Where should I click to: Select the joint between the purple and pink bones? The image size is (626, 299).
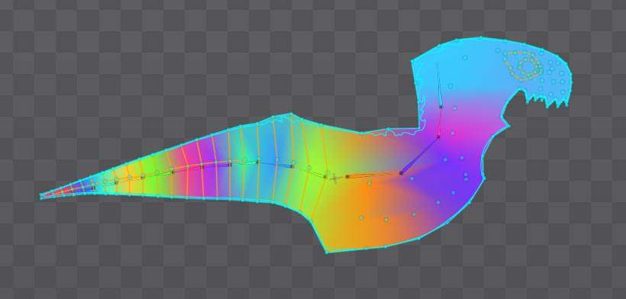(438, 137)
